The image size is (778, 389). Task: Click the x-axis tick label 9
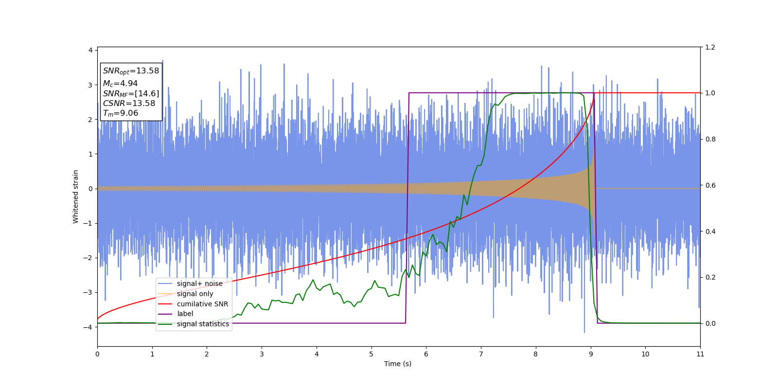click(x=591, y=354)
